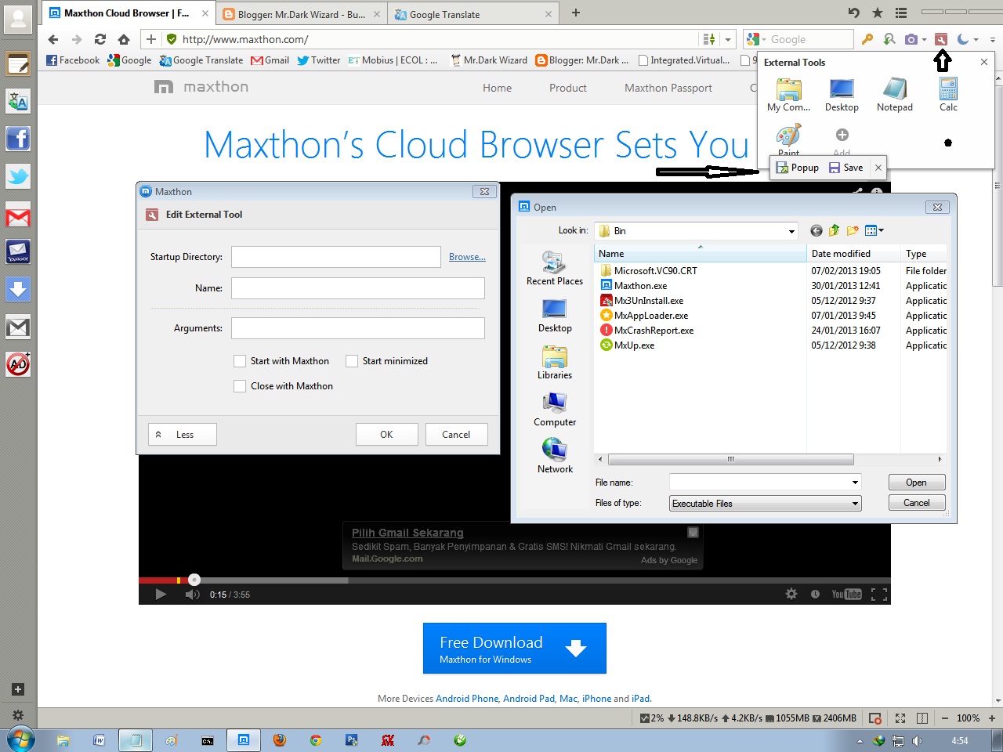The image size is (1003, 752).
Task: Open the Magic Fill key icon
Action: (867, 39)
